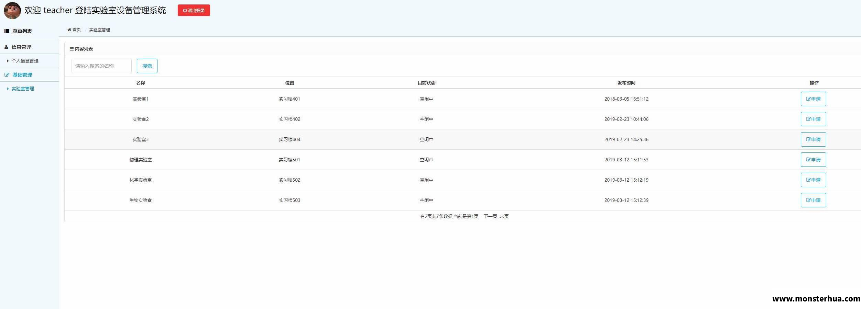Click the 菜单列表 list icon
861x309 pixels.
pos(7,31)
